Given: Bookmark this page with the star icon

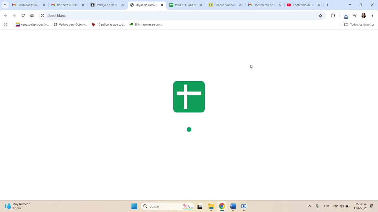Looking at the screenshot, I should 320,16.
